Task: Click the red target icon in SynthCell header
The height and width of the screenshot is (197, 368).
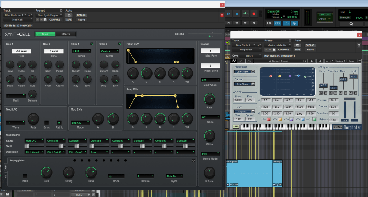Action: pos(222,15)
